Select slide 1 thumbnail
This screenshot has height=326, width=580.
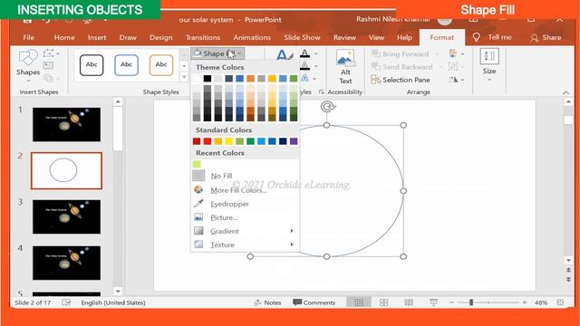pos(66,125)
